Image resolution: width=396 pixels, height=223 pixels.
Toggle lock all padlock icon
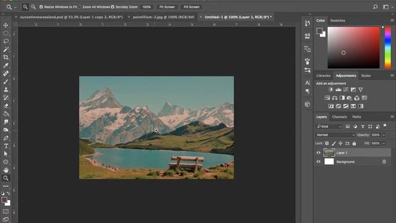click(354, 143)
